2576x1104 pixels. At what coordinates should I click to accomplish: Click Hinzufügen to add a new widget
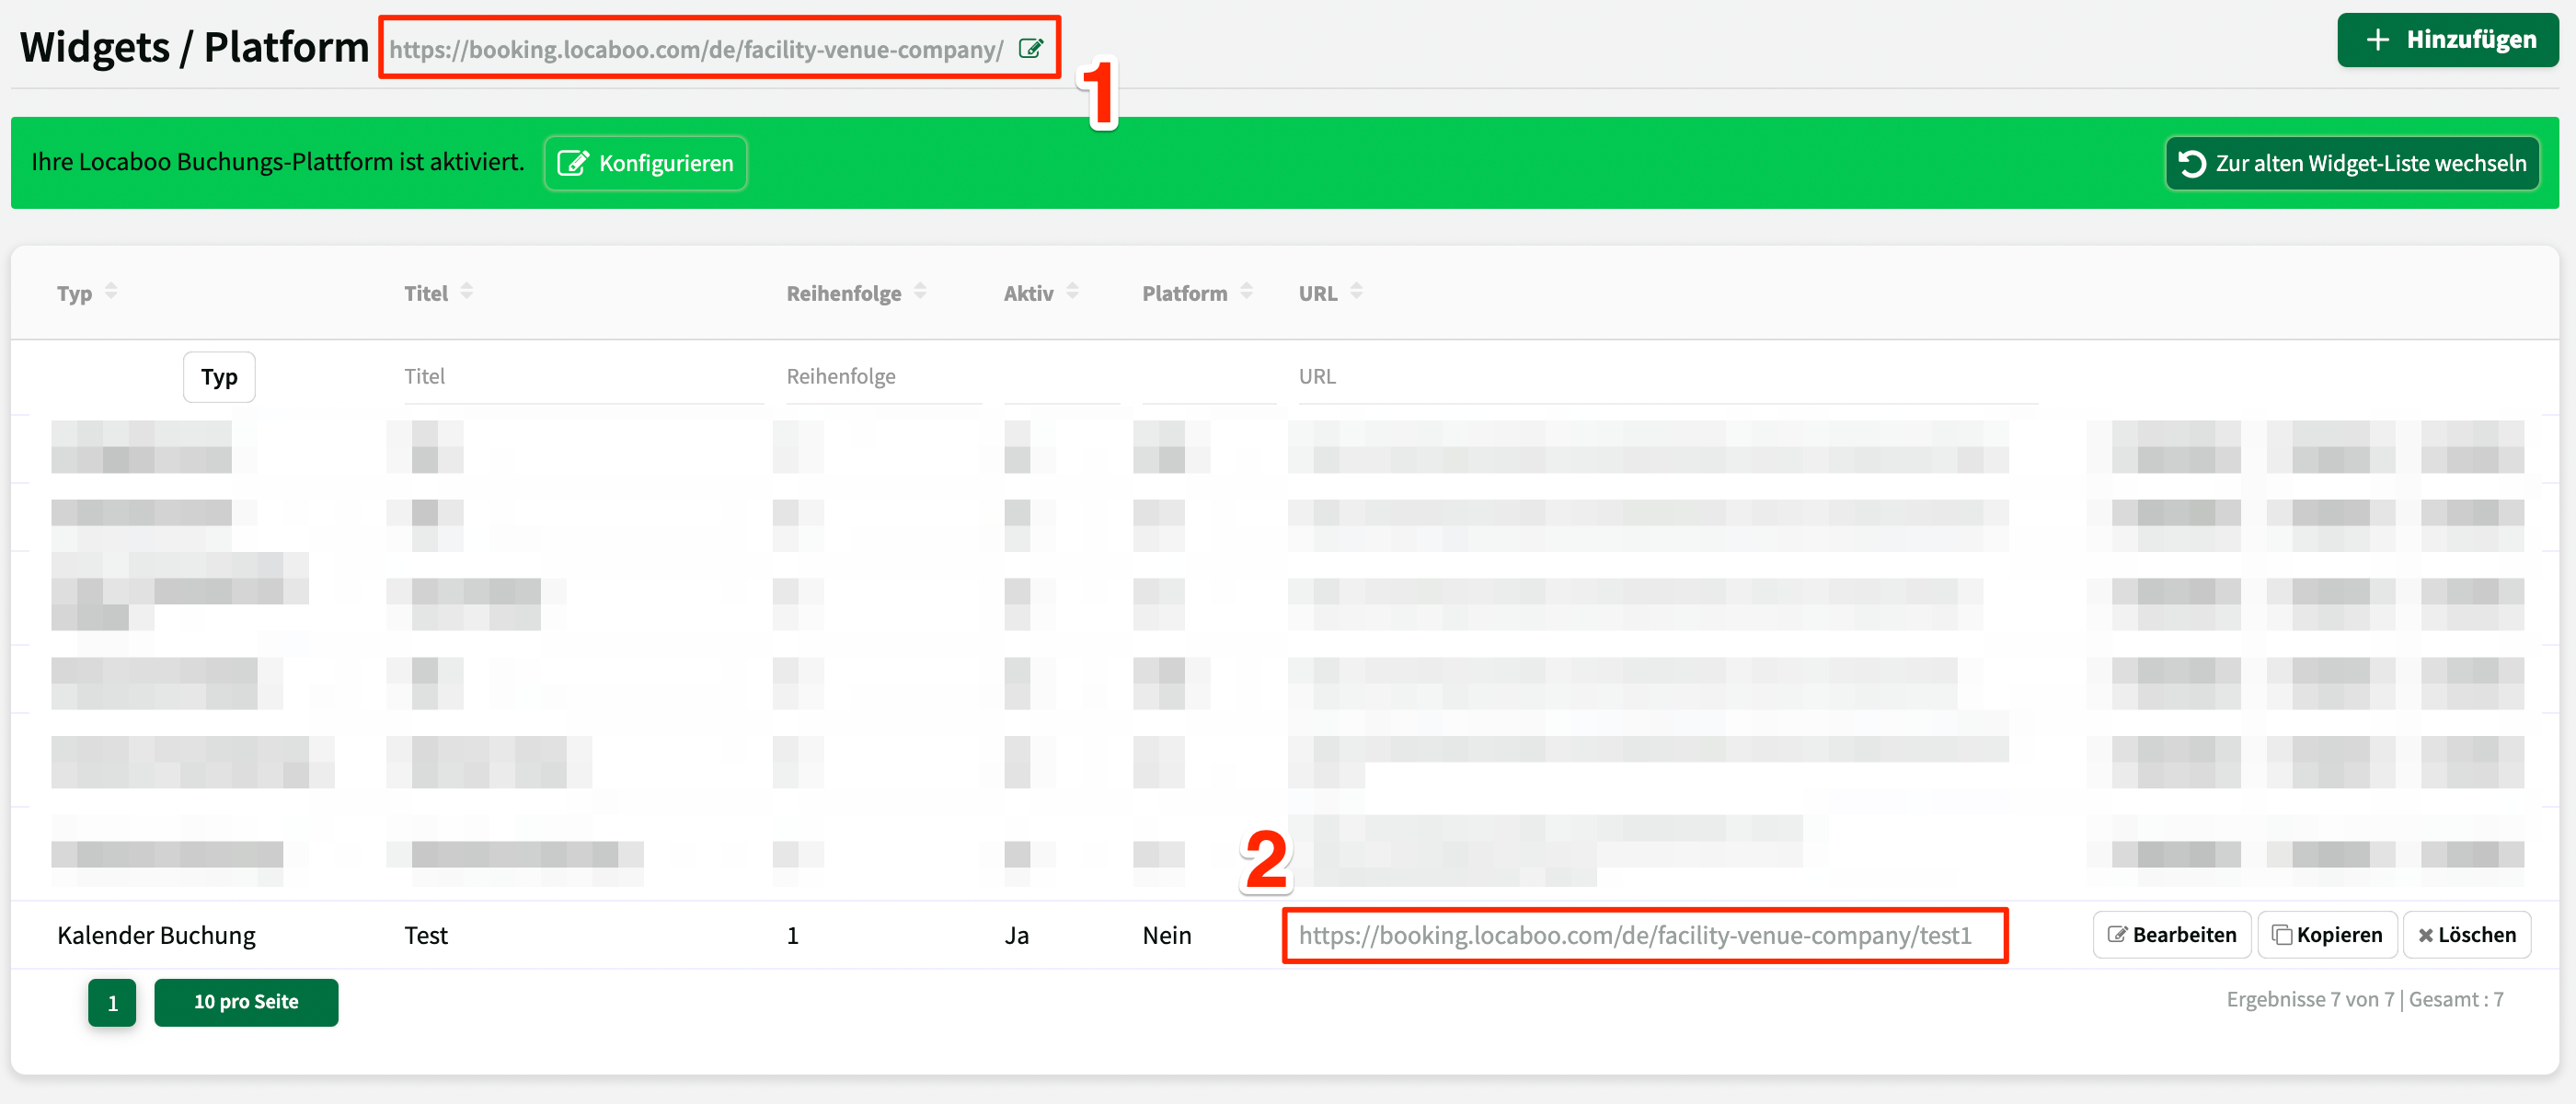pyautogui.click(x=2447, y=40)
